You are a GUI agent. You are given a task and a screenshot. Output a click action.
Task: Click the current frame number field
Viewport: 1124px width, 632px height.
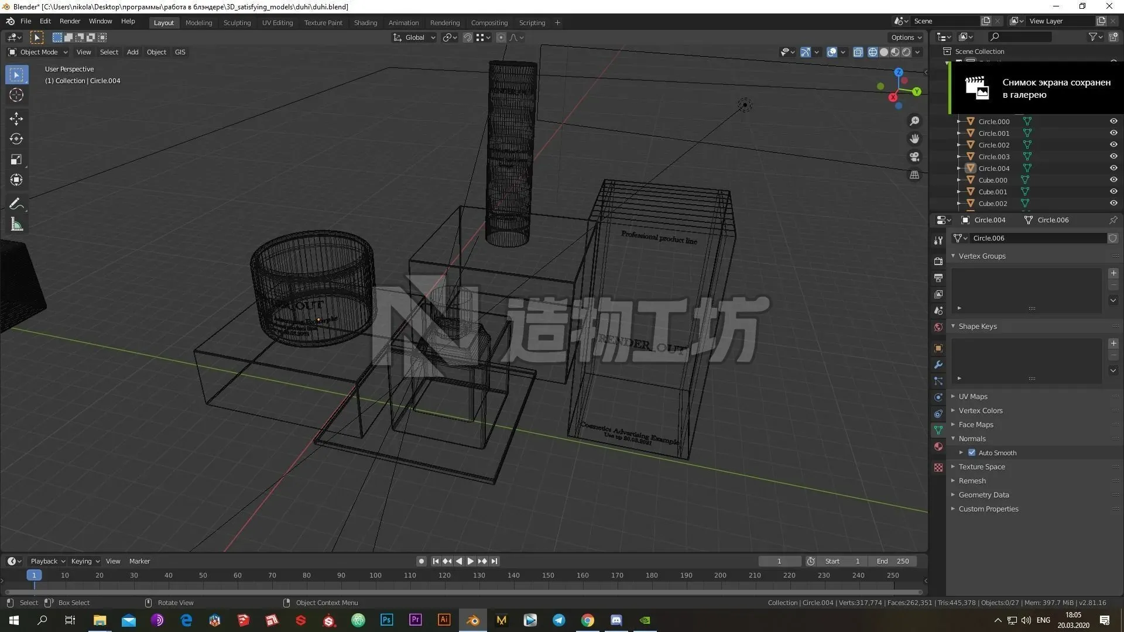pos(779,561)
